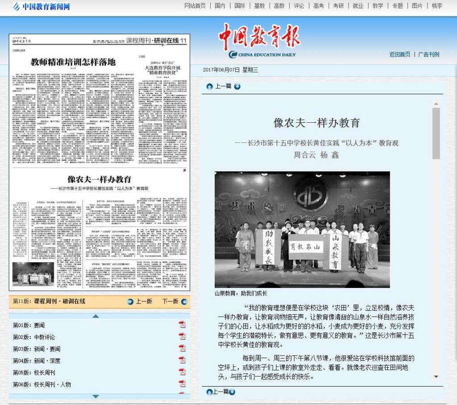The height and width of the screenshot is (405, 457).
Task: Open PDF icon for 第06版 校长周刊·人物
Action: (182, 384)
